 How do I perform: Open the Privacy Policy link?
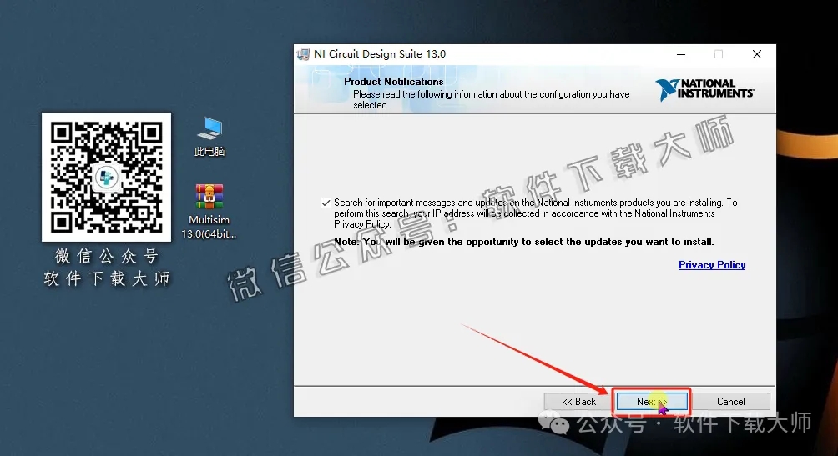coord(712,265)
